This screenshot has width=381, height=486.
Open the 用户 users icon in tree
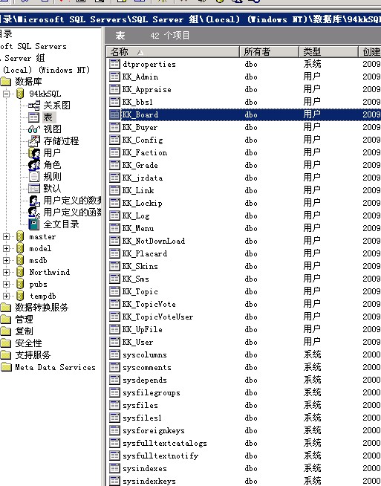point(34,153)
